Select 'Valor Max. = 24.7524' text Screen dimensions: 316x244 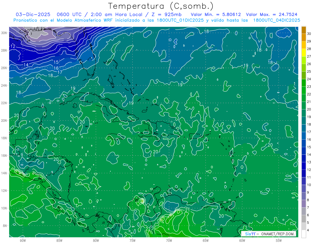click(271, 14)
